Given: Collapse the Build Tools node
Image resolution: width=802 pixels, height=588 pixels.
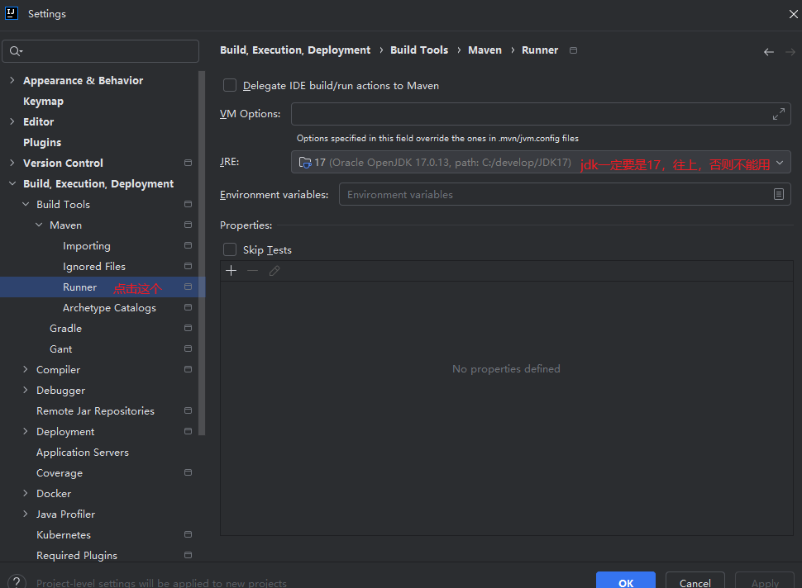Looking at the screenshot, I should pyautogui.click(x=26, y=204).
